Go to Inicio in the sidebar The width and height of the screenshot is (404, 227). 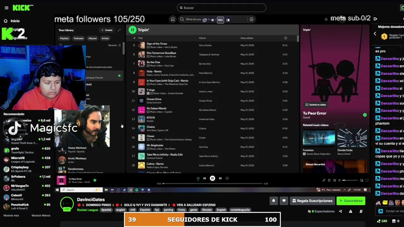pyautogui.click(x=12, y=21)
